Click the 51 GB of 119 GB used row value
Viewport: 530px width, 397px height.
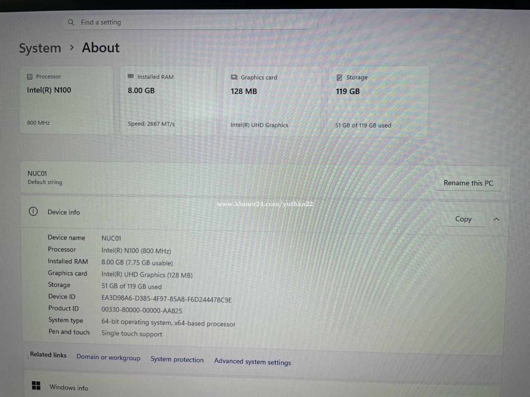click(x=131, y=286)
